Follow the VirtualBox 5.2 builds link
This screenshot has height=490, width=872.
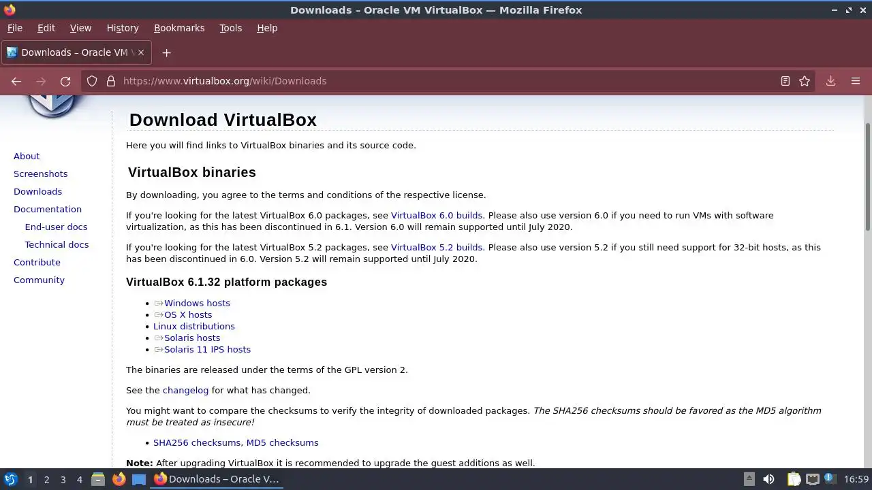click(437, 247)
